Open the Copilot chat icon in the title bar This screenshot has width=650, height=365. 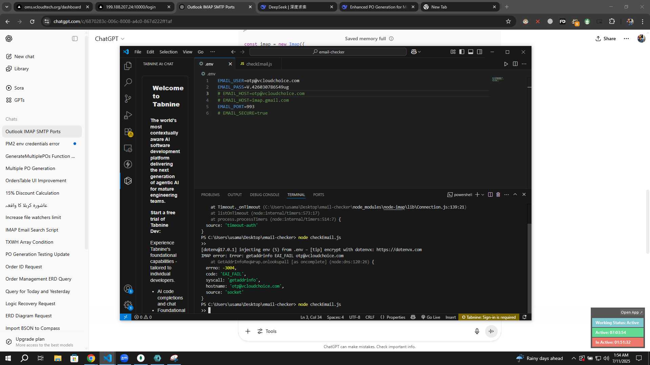pos(414,52)
